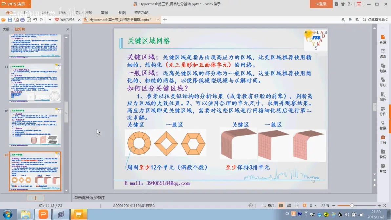
Task: Click the 未登录 login button
Action: tap(321, 4)
